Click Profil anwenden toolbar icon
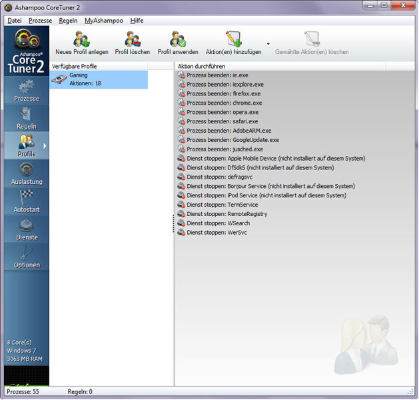 pyautogui.click(x=178, y=39)
